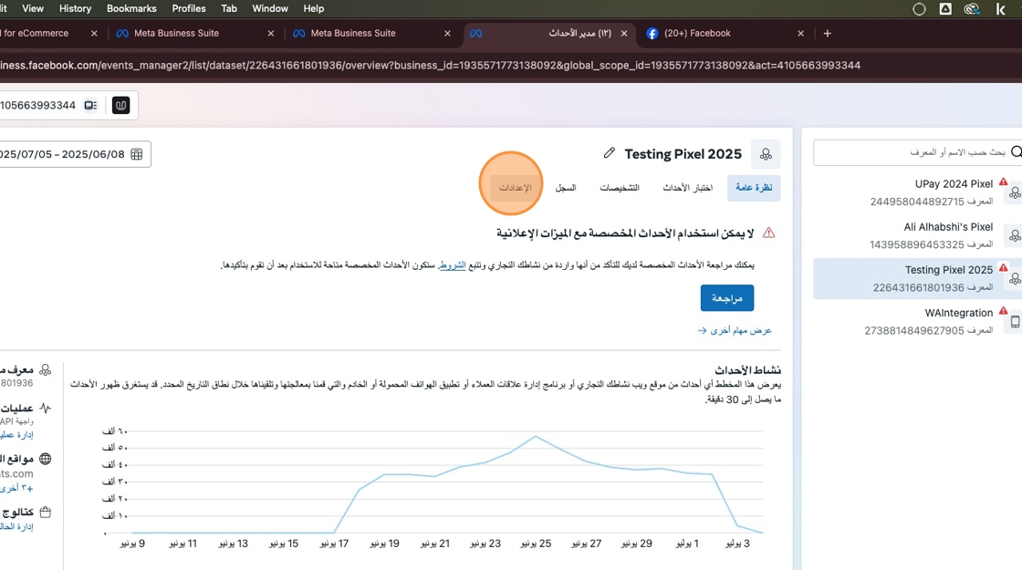Follow the الشروط terms link
1022x570 pixels.
(x=452, y=265)
